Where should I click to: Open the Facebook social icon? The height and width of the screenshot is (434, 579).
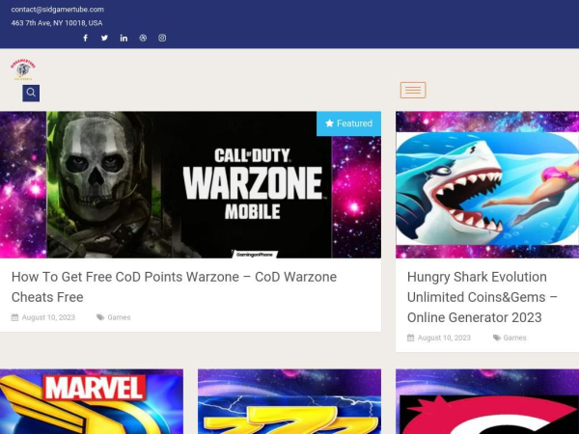point(85,38)
